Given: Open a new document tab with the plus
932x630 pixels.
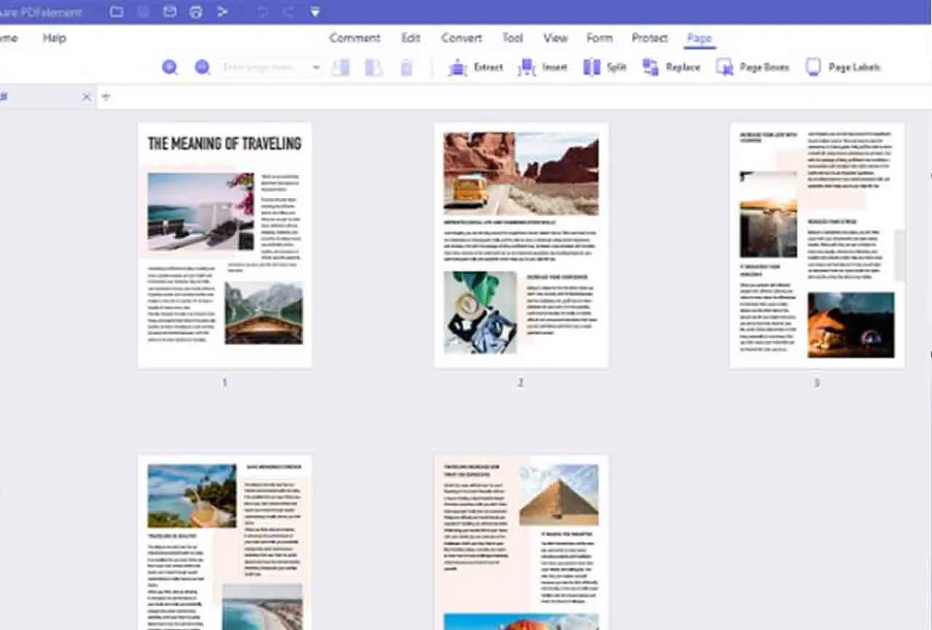Looking at the screenshot, I should (106, 95).
